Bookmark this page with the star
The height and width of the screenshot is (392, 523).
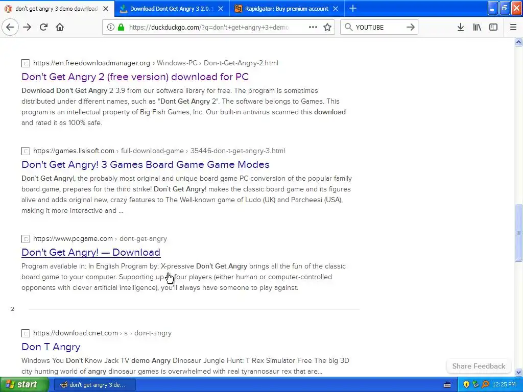tap(327, 27)
